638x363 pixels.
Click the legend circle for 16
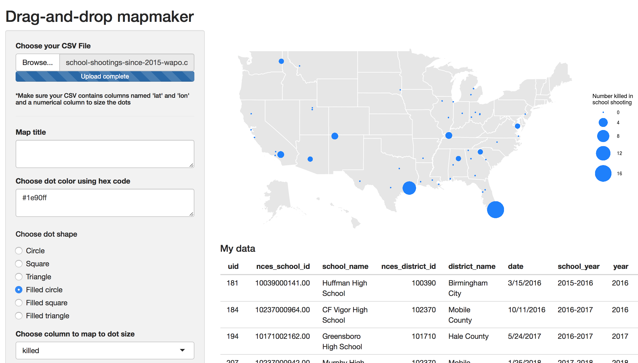tap(603, 173)
